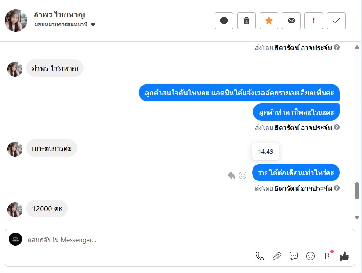Screen dimensions: 362x273
Task: Send a thumbs-up like
Action: click(x=344, y=256)
